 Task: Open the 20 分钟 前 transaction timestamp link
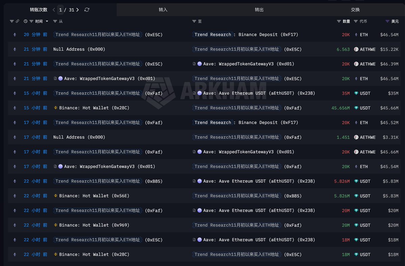click(35, 35)
